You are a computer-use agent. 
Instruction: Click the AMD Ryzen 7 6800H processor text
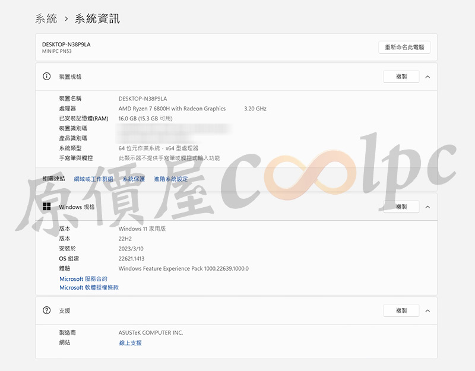tap(172, 109)
